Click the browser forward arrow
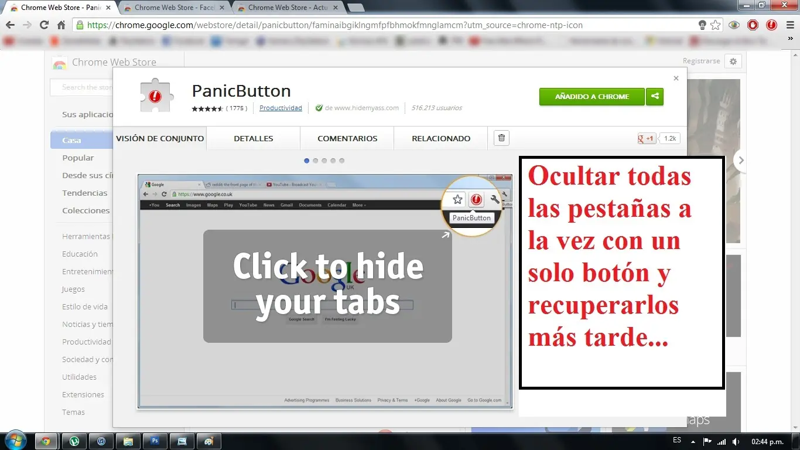 pos(27,25)
